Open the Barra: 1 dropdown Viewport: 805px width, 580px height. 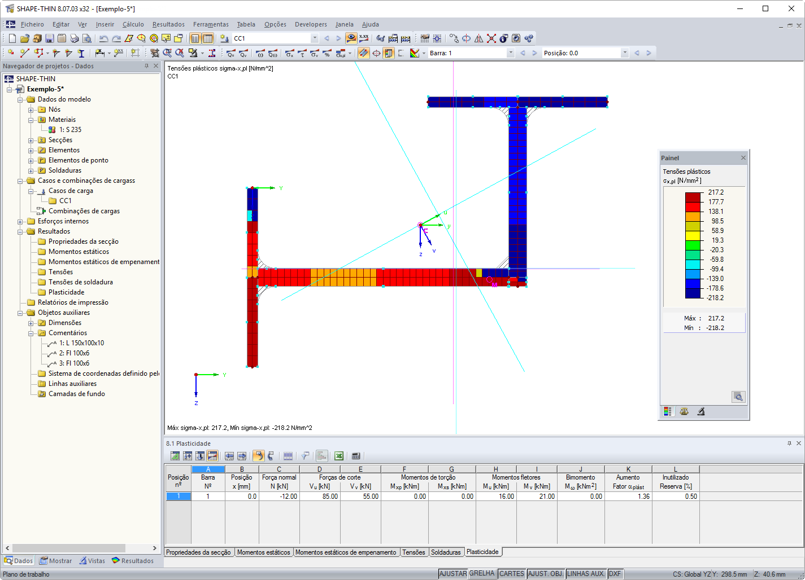pyautogui.click(x=511, y=53)
